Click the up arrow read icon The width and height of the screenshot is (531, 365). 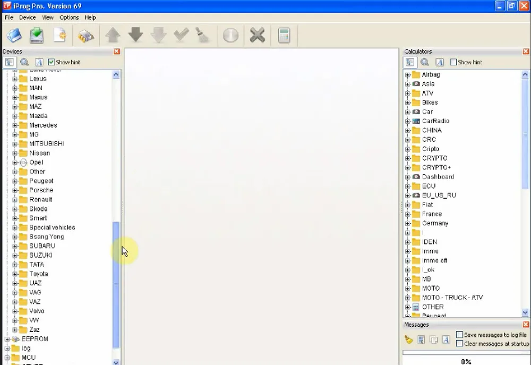pos(113,35)
